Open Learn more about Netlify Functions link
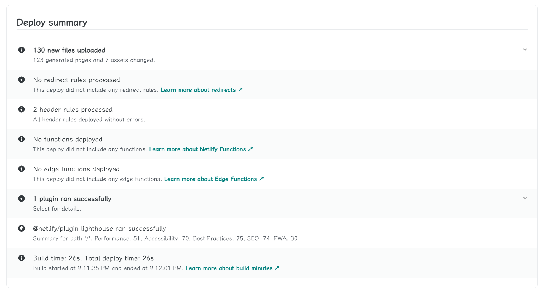This screenshot has width=543, height=294. 201,149
